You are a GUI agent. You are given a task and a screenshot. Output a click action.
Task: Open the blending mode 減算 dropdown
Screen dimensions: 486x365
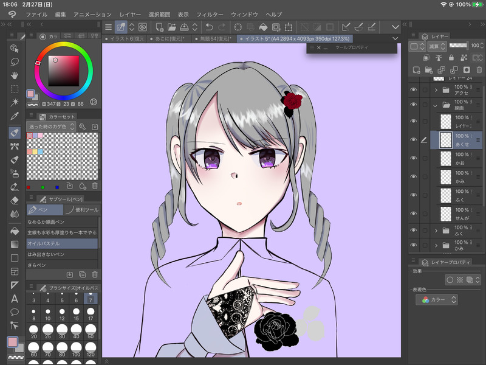[437, 46]
